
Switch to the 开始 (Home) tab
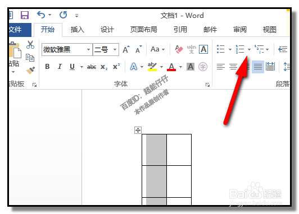click(48, 30)
